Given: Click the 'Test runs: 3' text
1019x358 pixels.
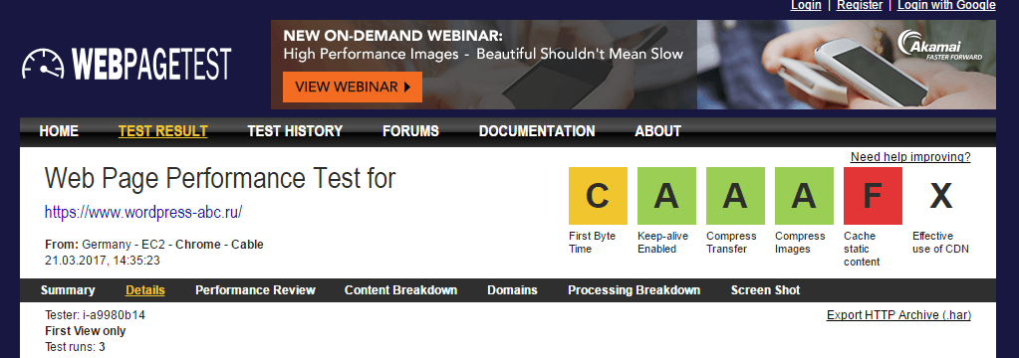Looking at the screenshot, I should [75, 346].
